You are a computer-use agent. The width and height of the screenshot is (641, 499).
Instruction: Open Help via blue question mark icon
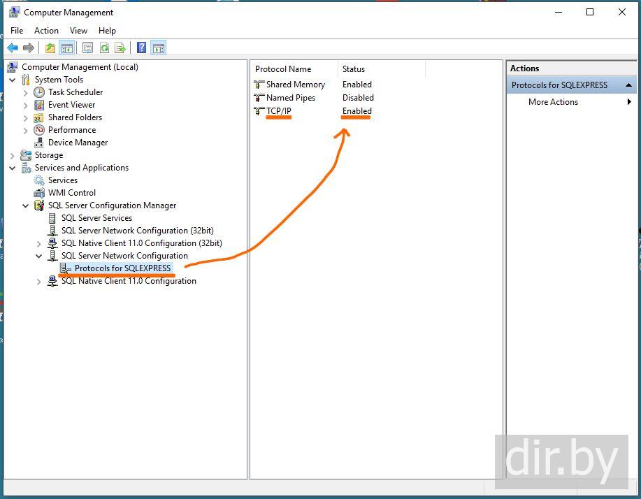tap(142, 48)
